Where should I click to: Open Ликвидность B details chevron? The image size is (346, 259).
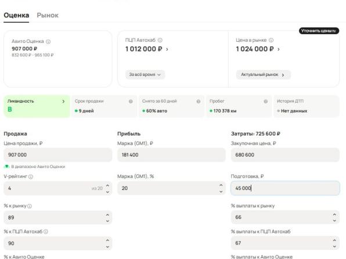(63, 101)
